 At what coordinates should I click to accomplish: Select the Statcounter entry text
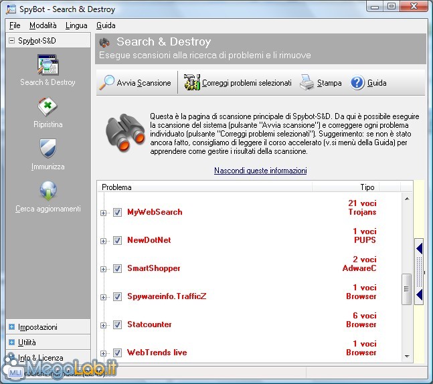[149, 324]
